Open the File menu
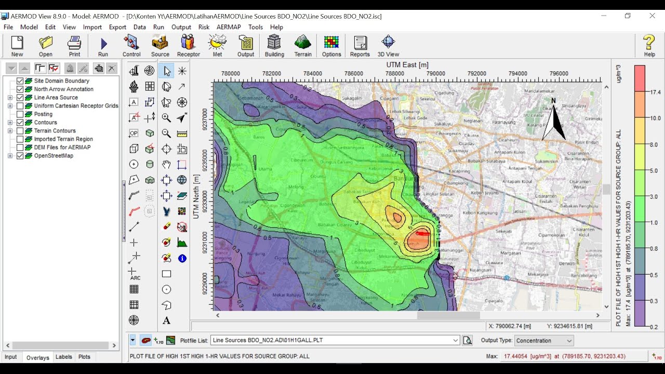Screen dimensions: 665x374 coord(8,27)
